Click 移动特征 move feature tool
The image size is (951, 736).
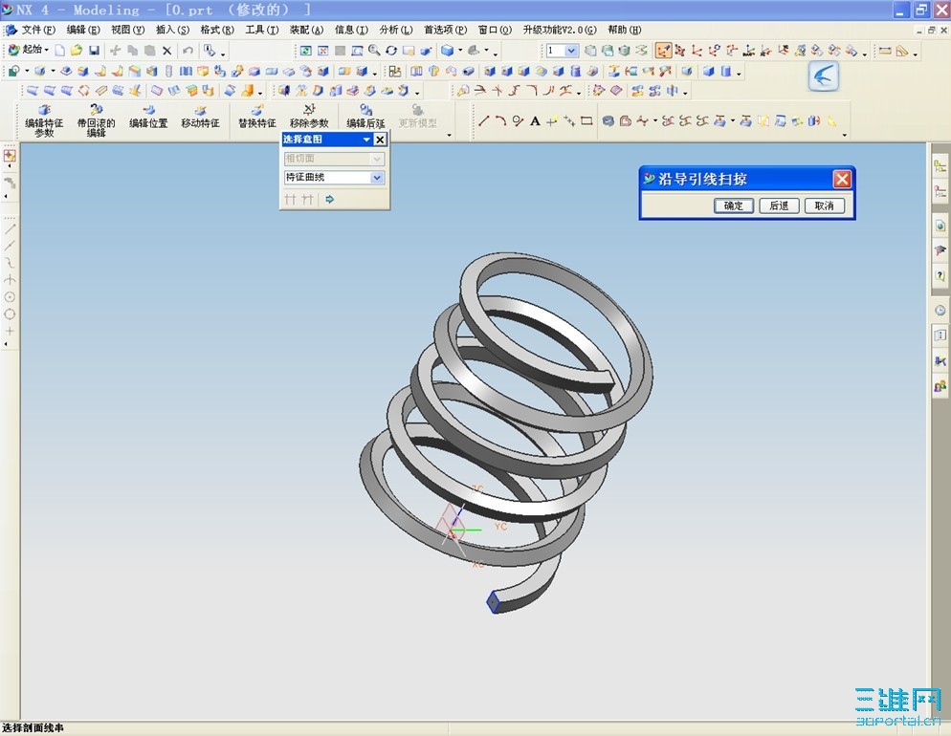(200, 117)
